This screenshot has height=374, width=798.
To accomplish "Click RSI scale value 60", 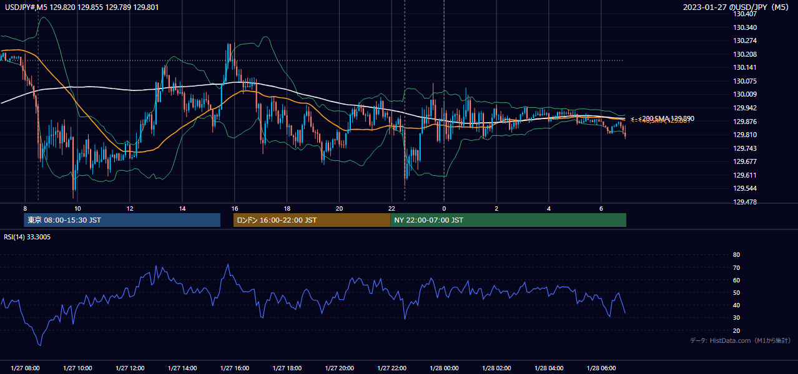I will [x=736, y=280].
